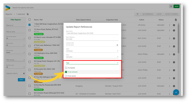Image resolution: width=190 pixels, height=103 pixels.
Task: Open the Tags dropdown in dialog
Action: (x=92, y=63)
